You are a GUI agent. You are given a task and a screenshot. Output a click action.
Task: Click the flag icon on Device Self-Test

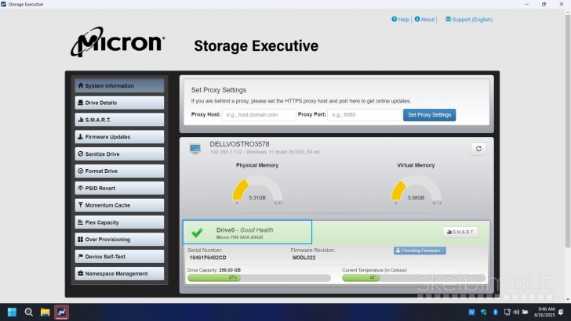click(x=81, y=256)
